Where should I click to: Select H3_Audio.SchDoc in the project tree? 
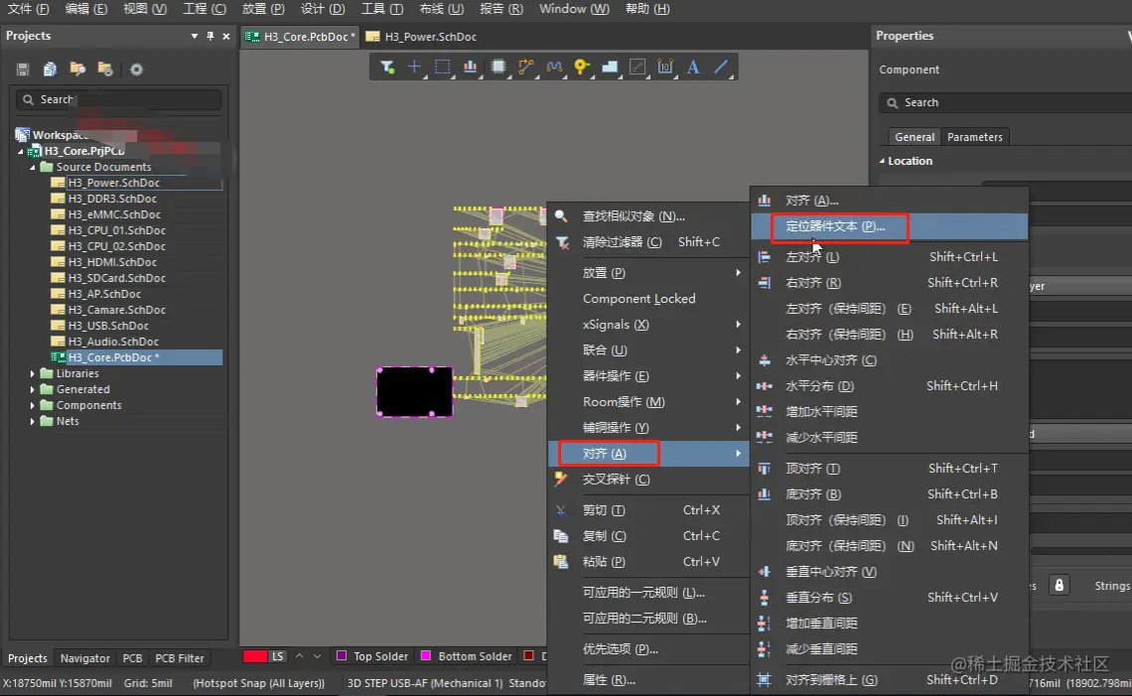coord(112,342)
